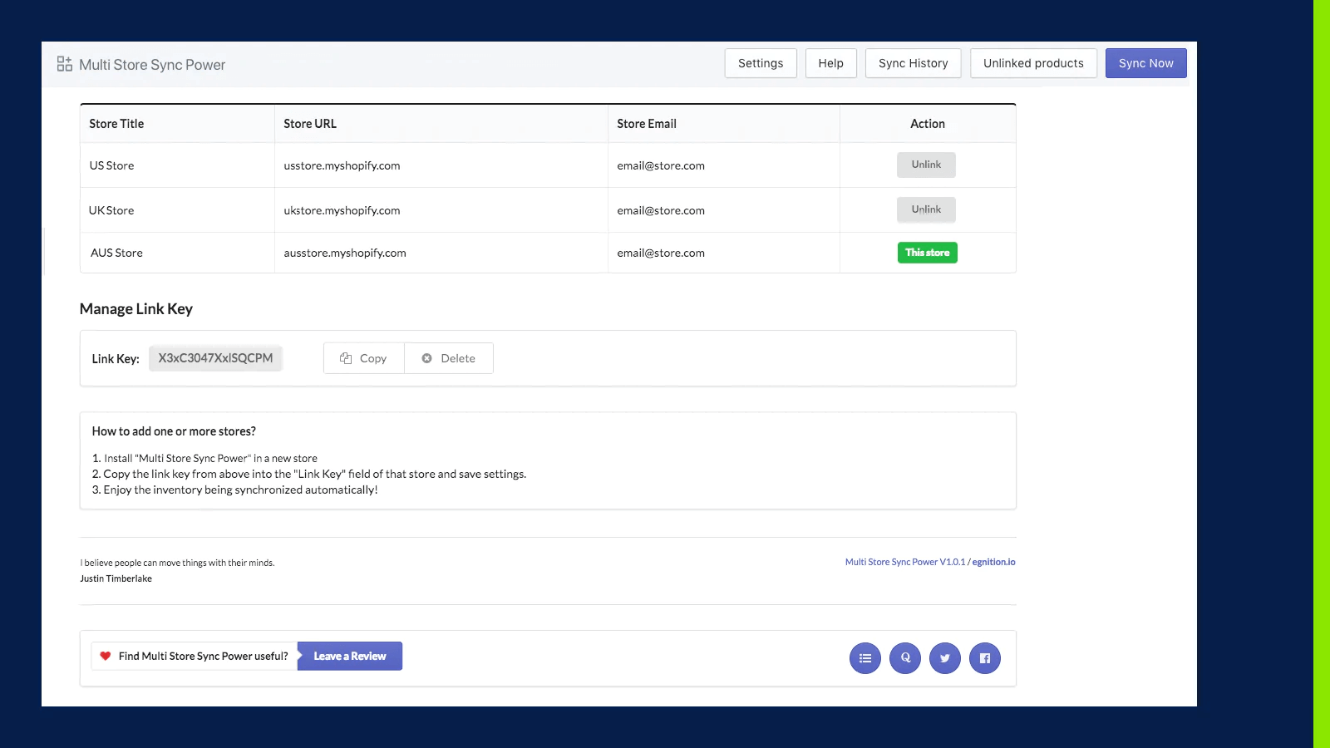Open the Help page
Viewport: 1330px width, 748px height.
click(830, 63)
